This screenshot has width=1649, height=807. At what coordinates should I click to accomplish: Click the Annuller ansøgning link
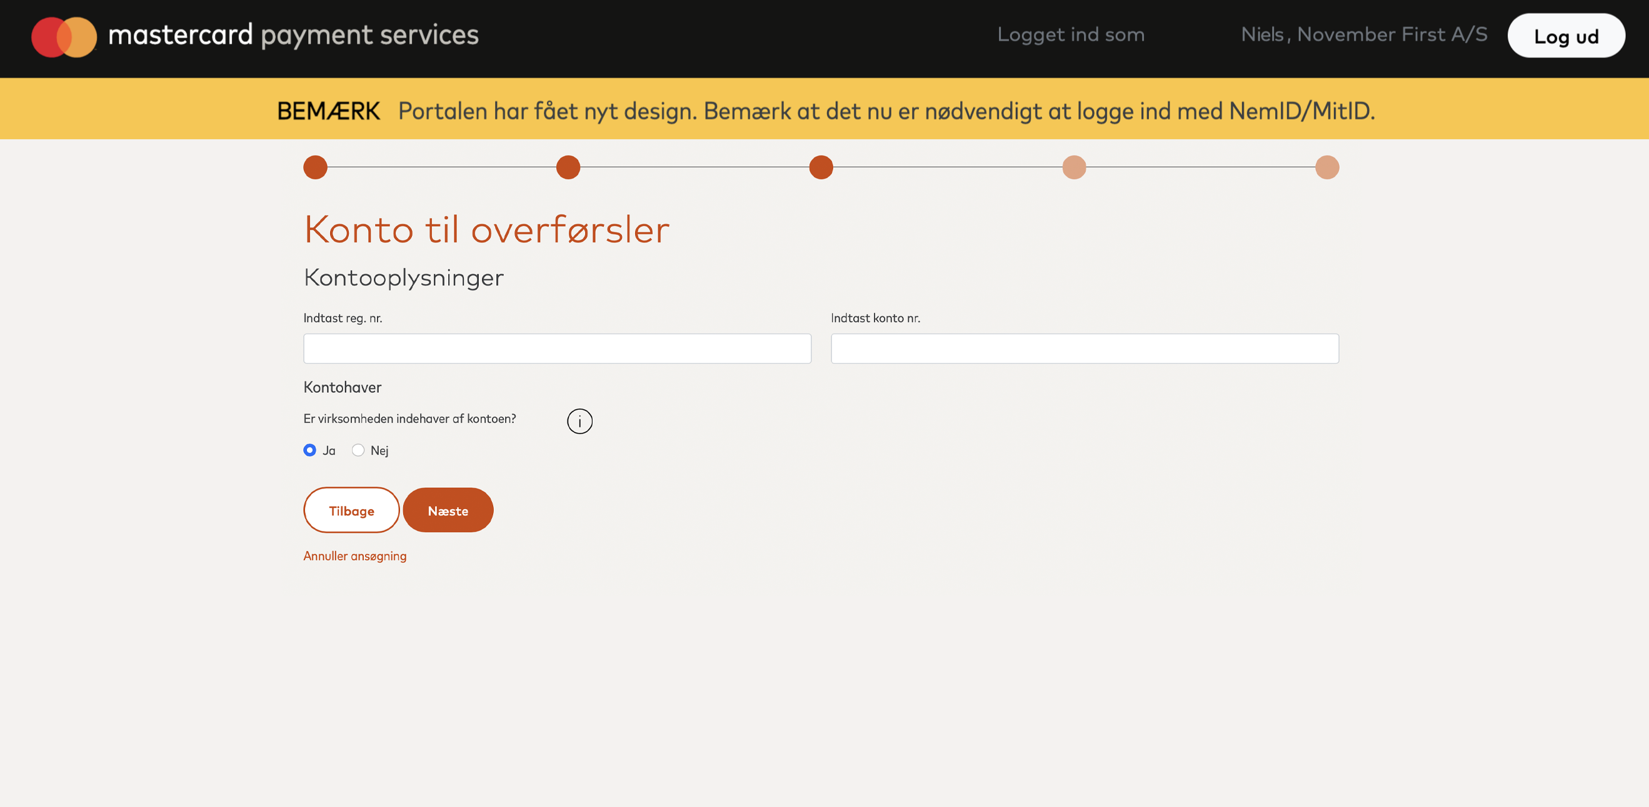(x=354, y=556)
